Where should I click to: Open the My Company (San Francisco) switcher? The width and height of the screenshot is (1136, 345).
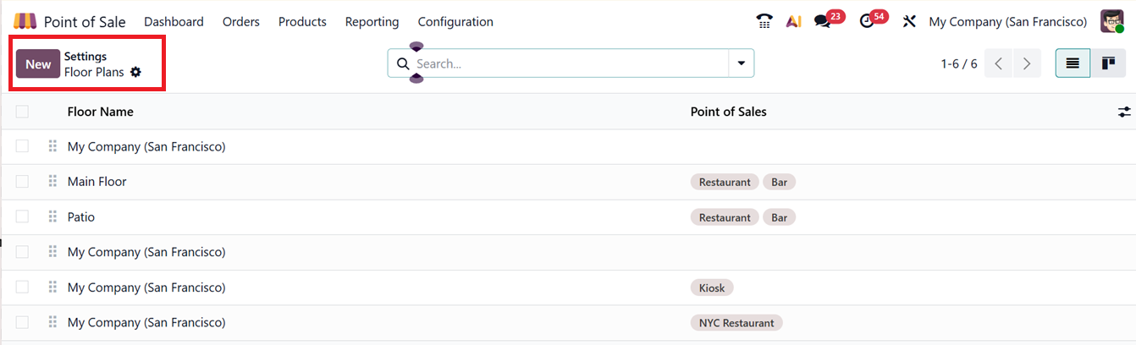(x=1007, y=21)
